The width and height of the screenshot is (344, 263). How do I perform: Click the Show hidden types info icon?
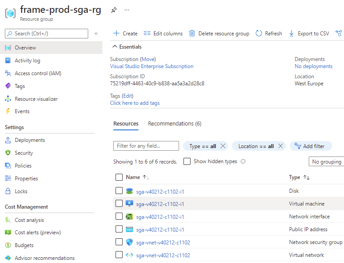tap(243, 162)
